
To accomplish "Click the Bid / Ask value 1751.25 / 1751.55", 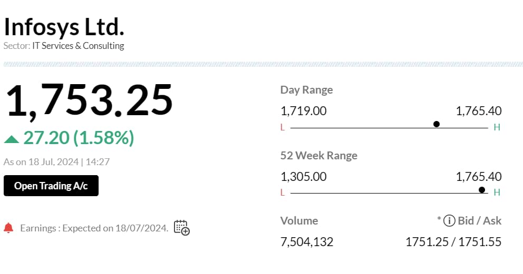I will tap(453, 242).
